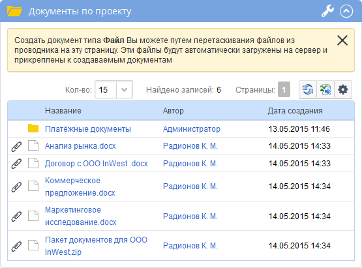The width and height of the screenshot is (362, 268).
Task: Click document icon of Коммерческое предложение.docx
Action: (x=33, y=186)
